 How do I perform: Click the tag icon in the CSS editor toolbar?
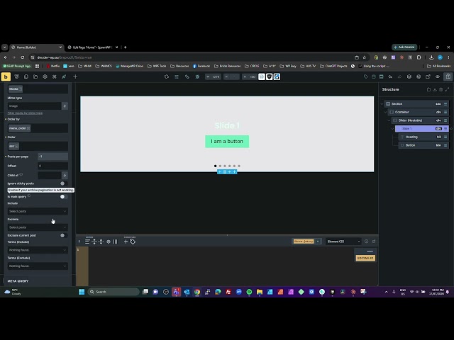[133, 242]
